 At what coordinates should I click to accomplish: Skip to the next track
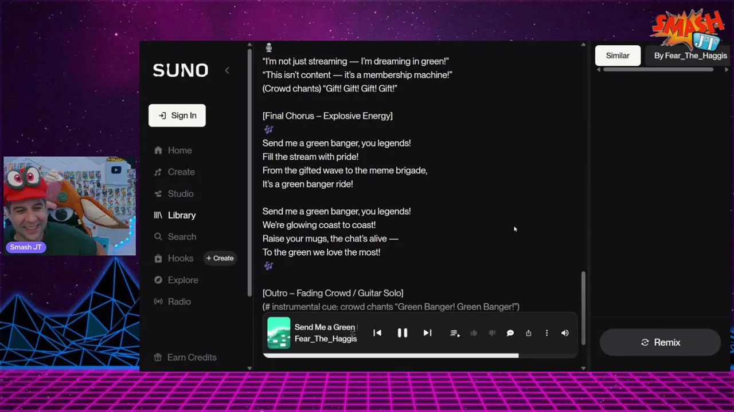tap(427, 333)
